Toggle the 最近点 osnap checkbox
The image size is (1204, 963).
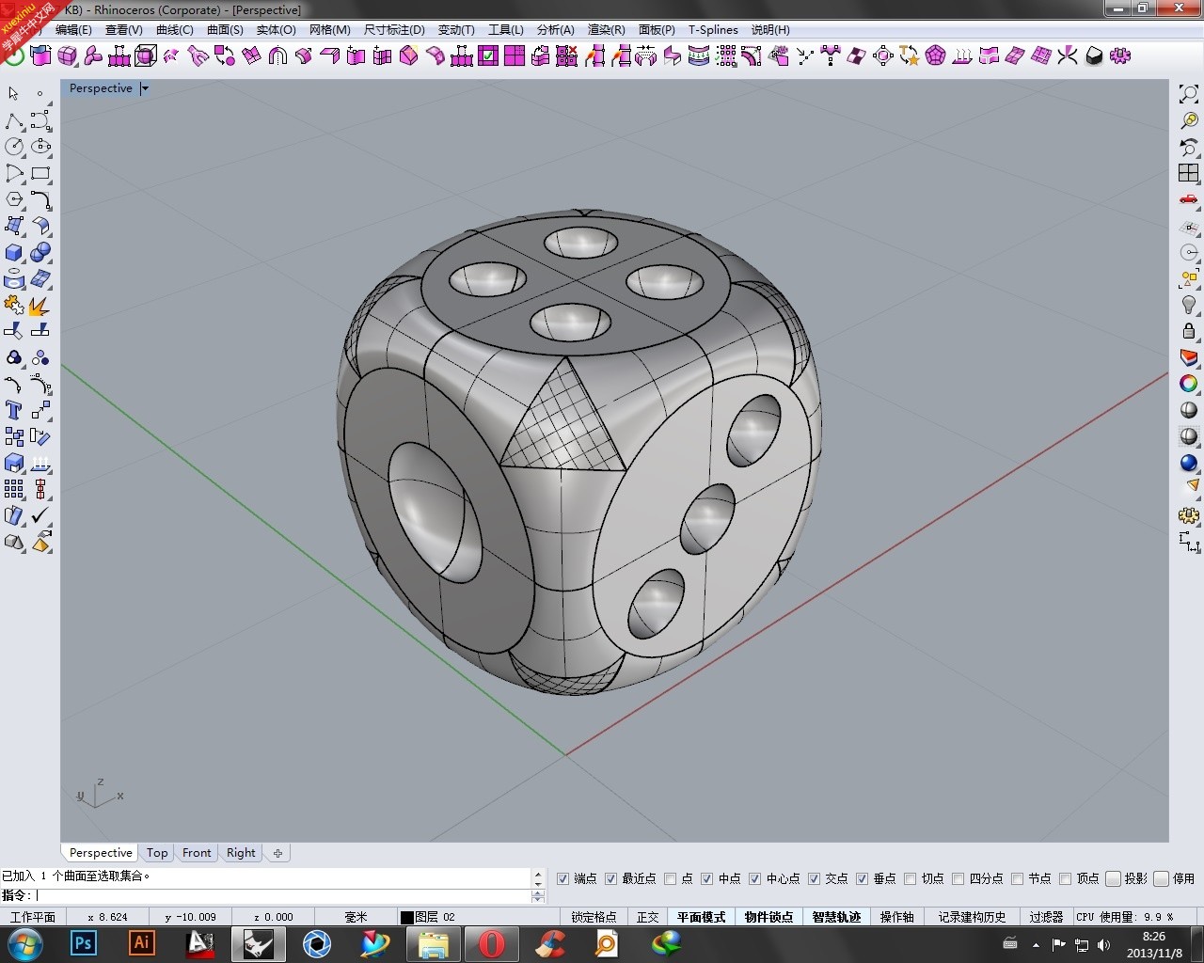click(610, 878)
